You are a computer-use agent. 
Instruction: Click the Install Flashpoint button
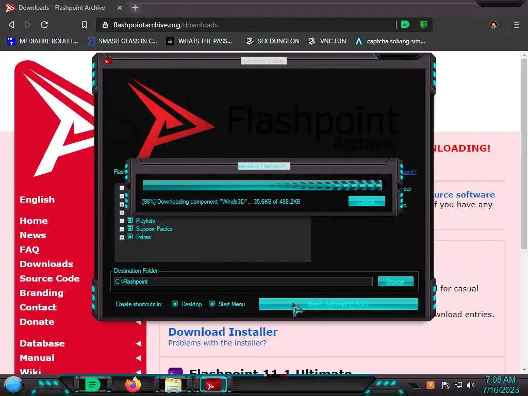tap(338, 304)
